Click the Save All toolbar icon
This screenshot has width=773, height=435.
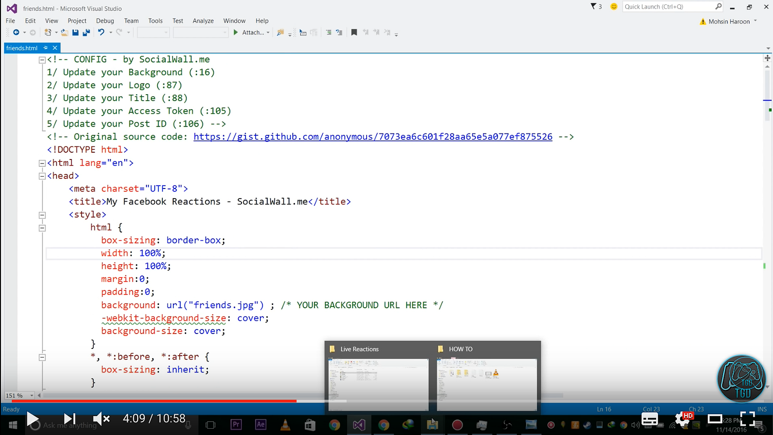(x=86, y=32)
